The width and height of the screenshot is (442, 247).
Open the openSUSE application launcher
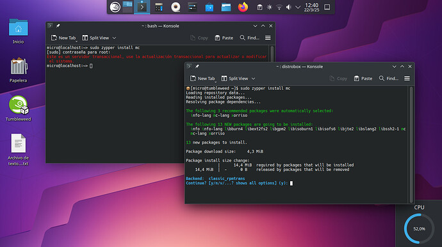pos(115,7)
